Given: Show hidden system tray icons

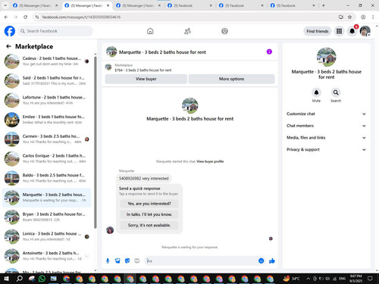Looking at the screenshot, I should [309, 279].
